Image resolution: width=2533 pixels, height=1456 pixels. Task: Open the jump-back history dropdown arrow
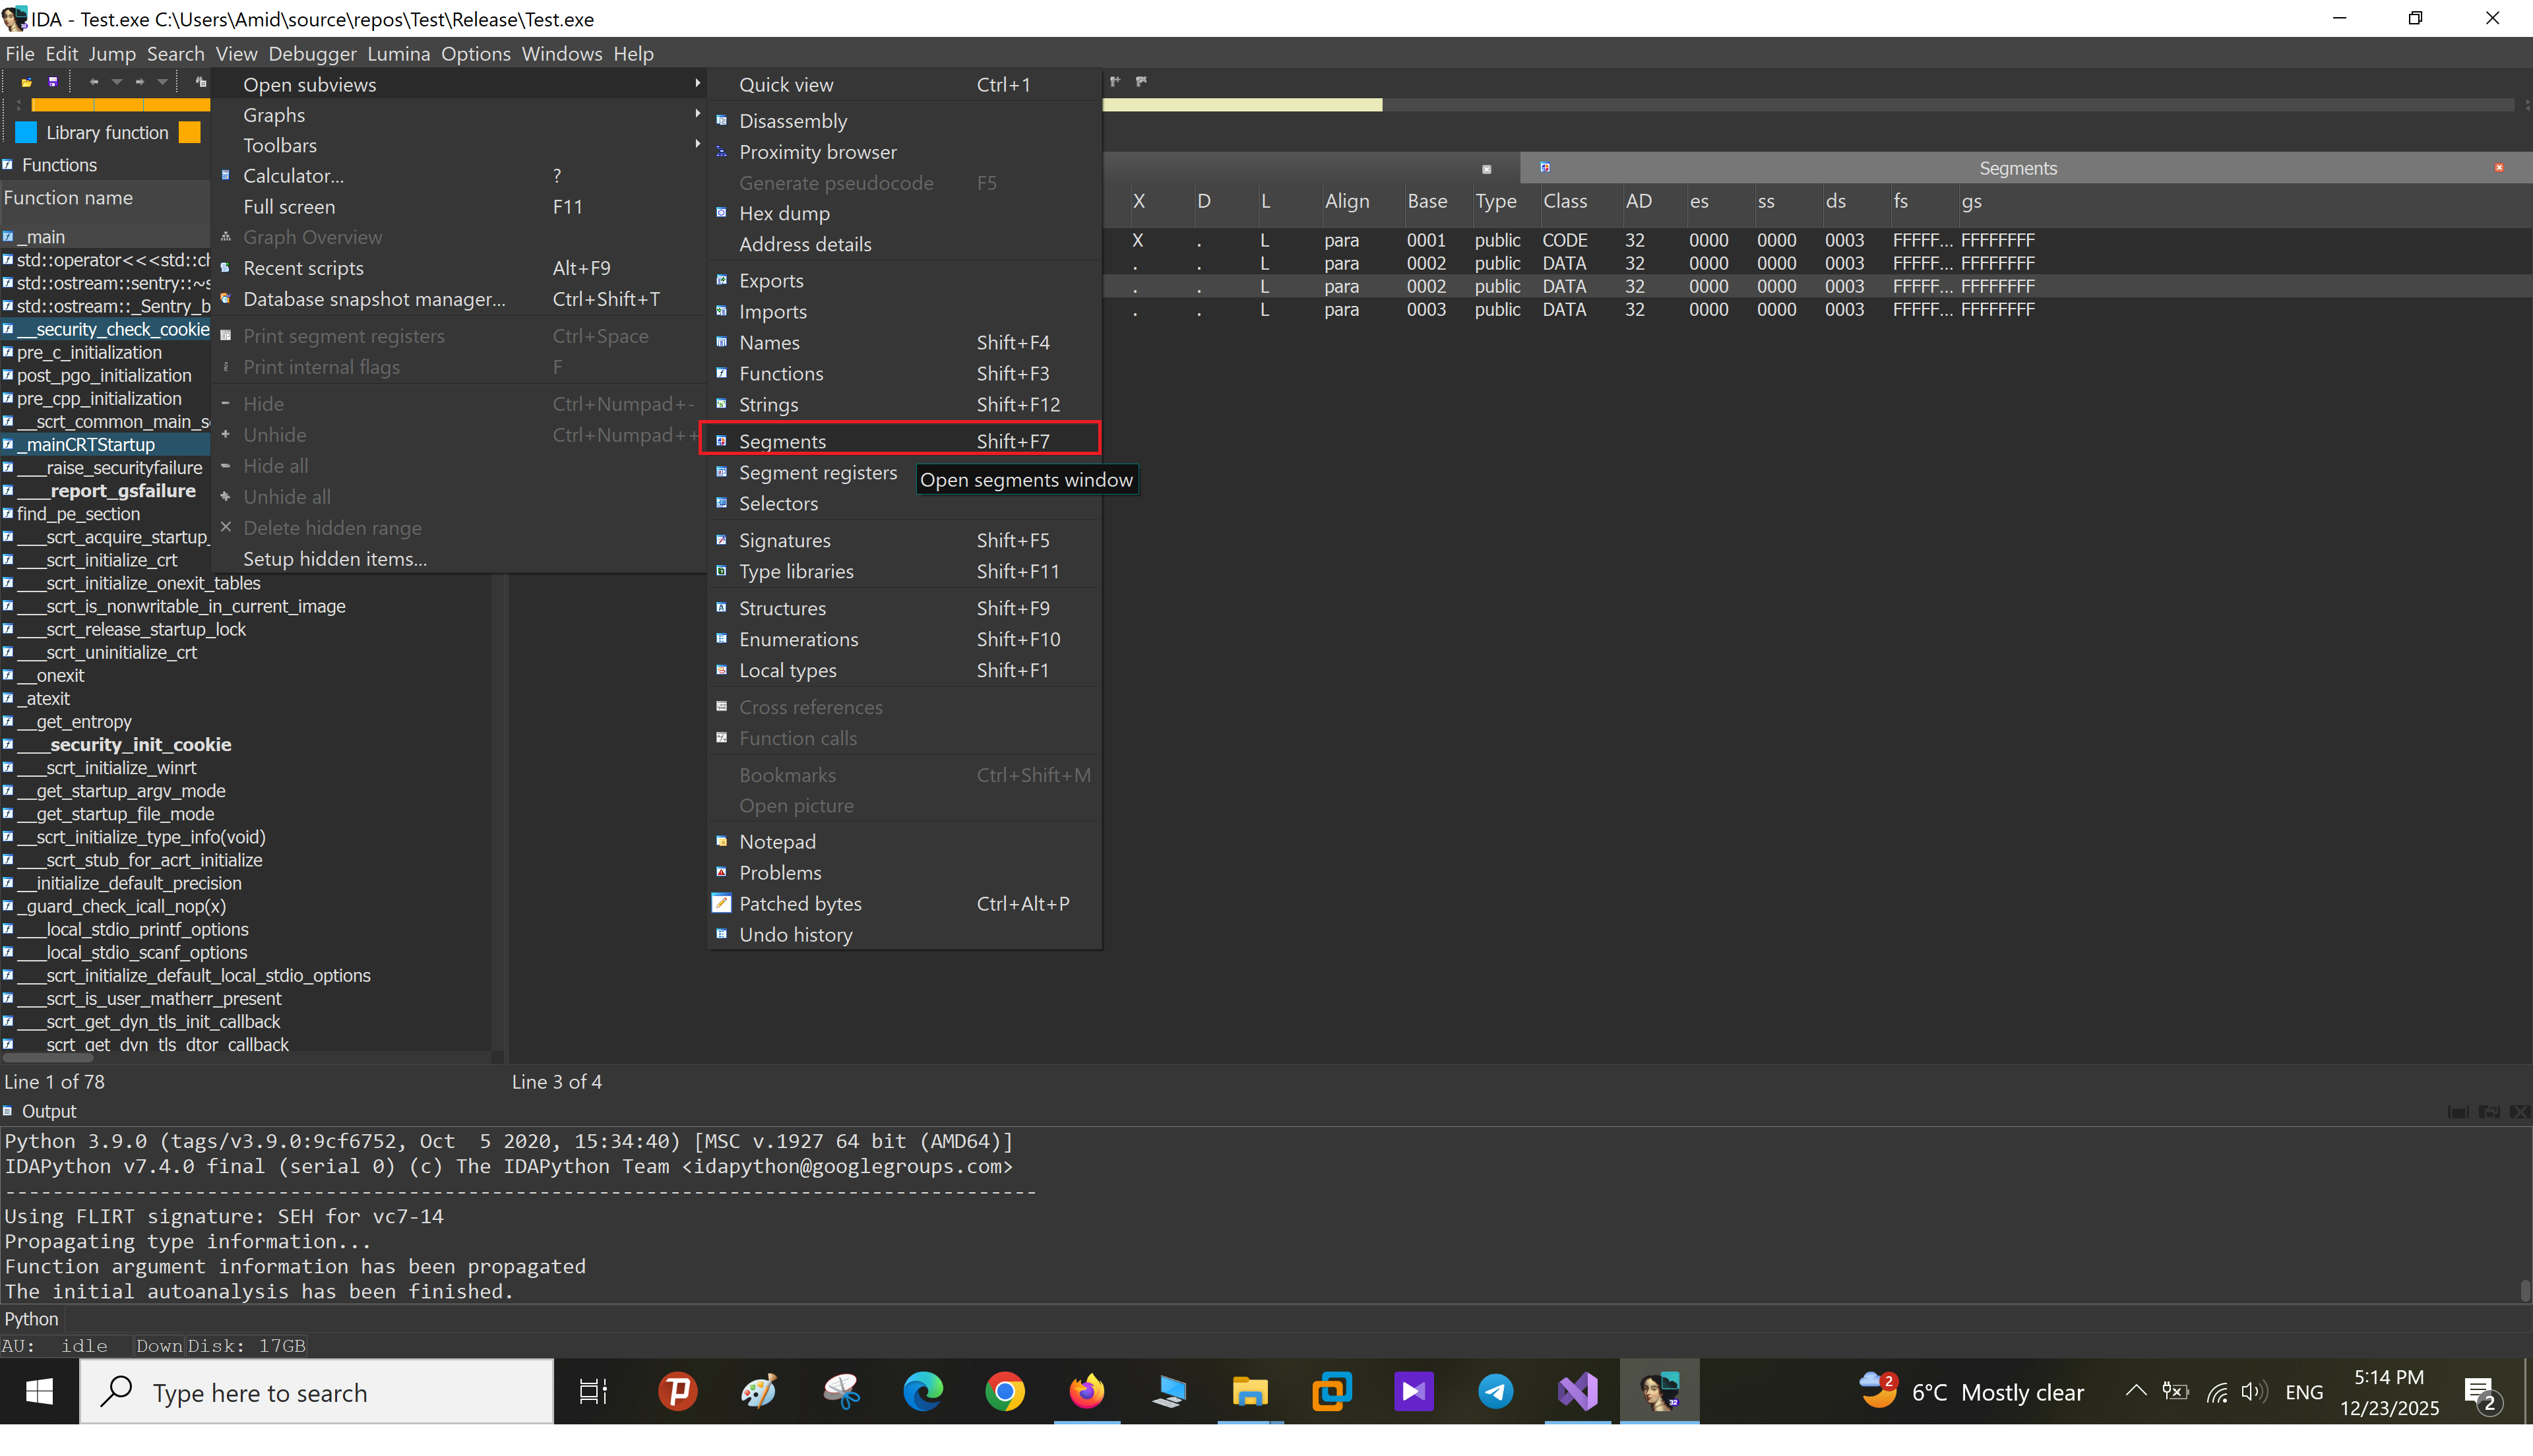click(x=117, y=82)
